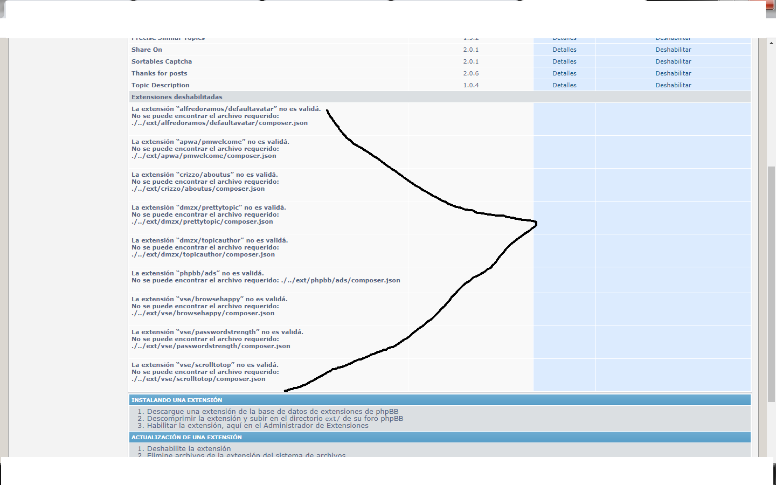Select the phpbb/ads invalid extension message
Screen dimensions: 776x485
point(266,277)
